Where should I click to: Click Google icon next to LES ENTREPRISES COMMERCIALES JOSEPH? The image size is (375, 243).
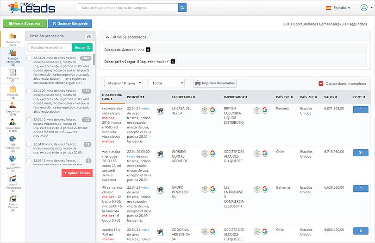[x=265, y=189]
